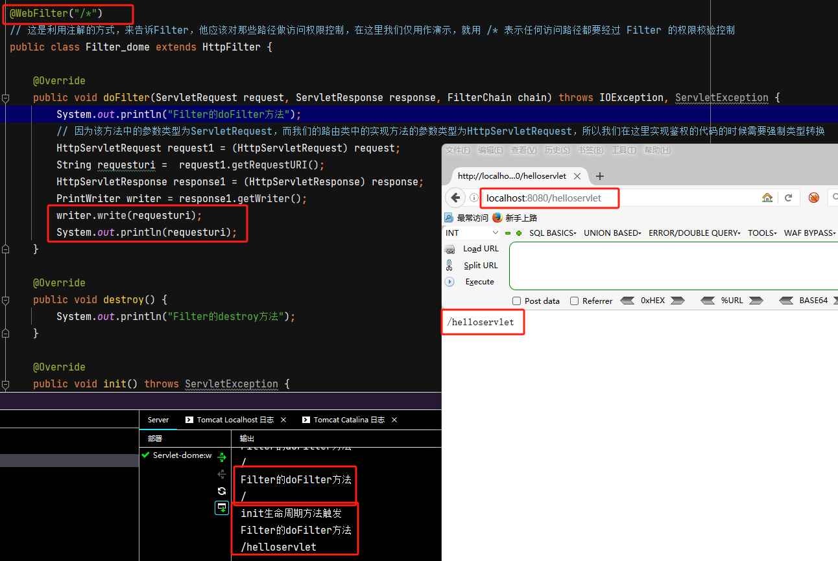Image resolution: width=838 pixels, height=561 pixels.
Task: Open the SQL BASICS dropdown menu
Action: 553,233
